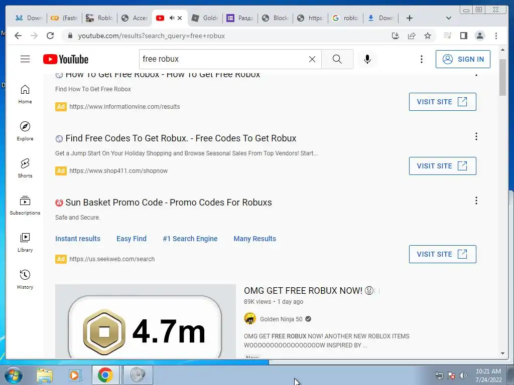Switch to the Block browser tab

pyautogui.click(x=276, y=18)
